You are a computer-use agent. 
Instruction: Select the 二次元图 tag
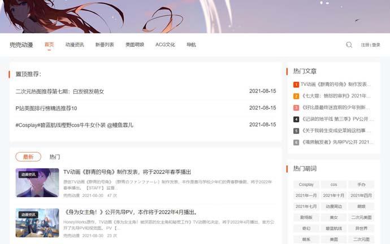361,239
